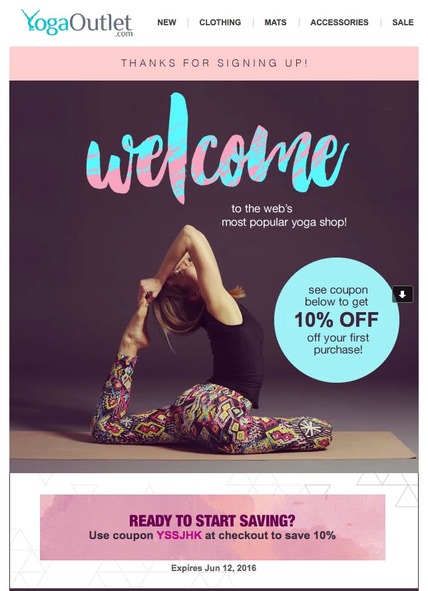Open the NEW menu item
This screenshot has width=428, height=591.
coord(166,23)
